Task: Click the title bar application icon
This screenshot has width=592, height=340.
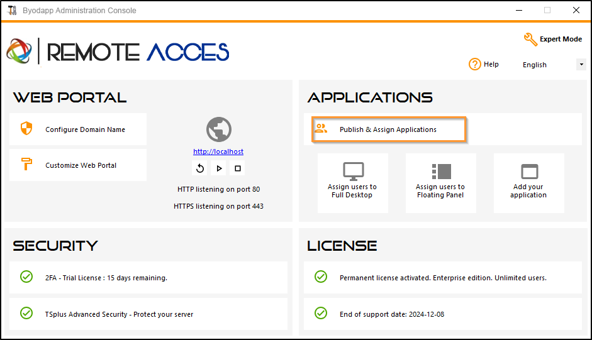Action: [12, 11]
